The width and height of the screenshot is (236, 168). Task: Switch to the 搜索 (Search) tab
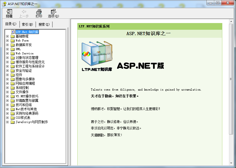[x=44, y=24]
